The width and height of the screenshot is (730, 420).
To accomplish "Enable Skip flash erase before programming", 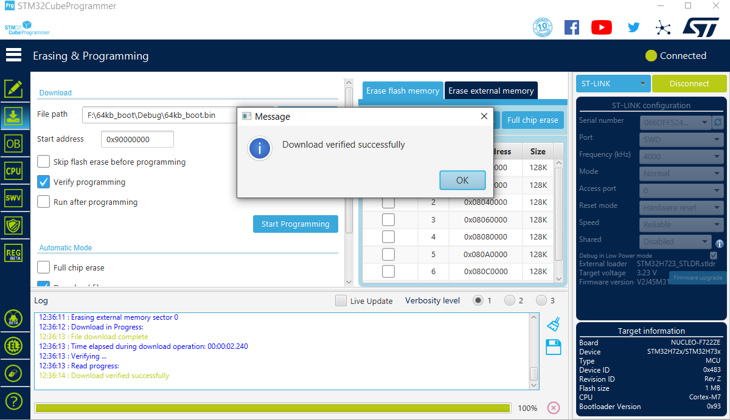I will click(x=42, y=161).
